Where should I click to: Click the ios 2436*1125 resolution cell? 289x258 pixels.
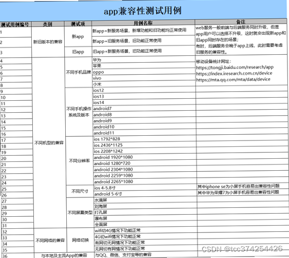click(144, 145)
